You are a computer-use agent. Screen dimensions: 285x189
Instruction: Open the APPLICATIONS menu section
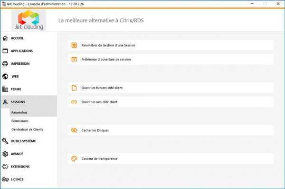(x=22, y=51)
